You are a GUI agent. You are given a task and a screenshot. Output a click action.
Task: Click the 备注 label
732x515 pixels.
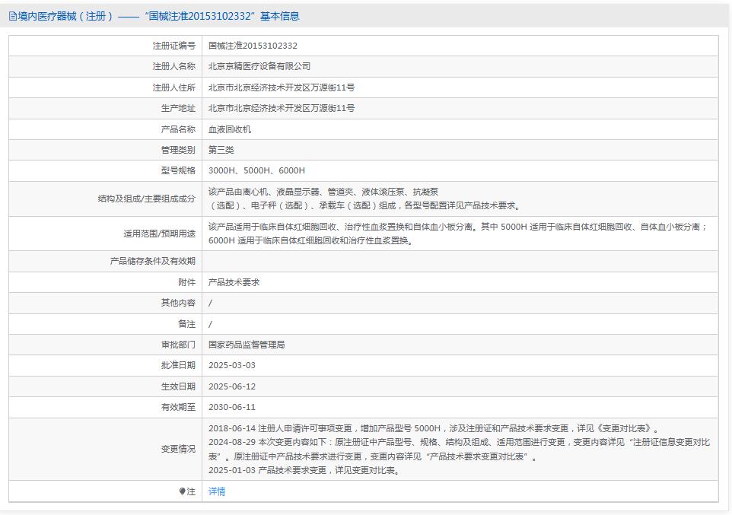click(x=186, y=323)
